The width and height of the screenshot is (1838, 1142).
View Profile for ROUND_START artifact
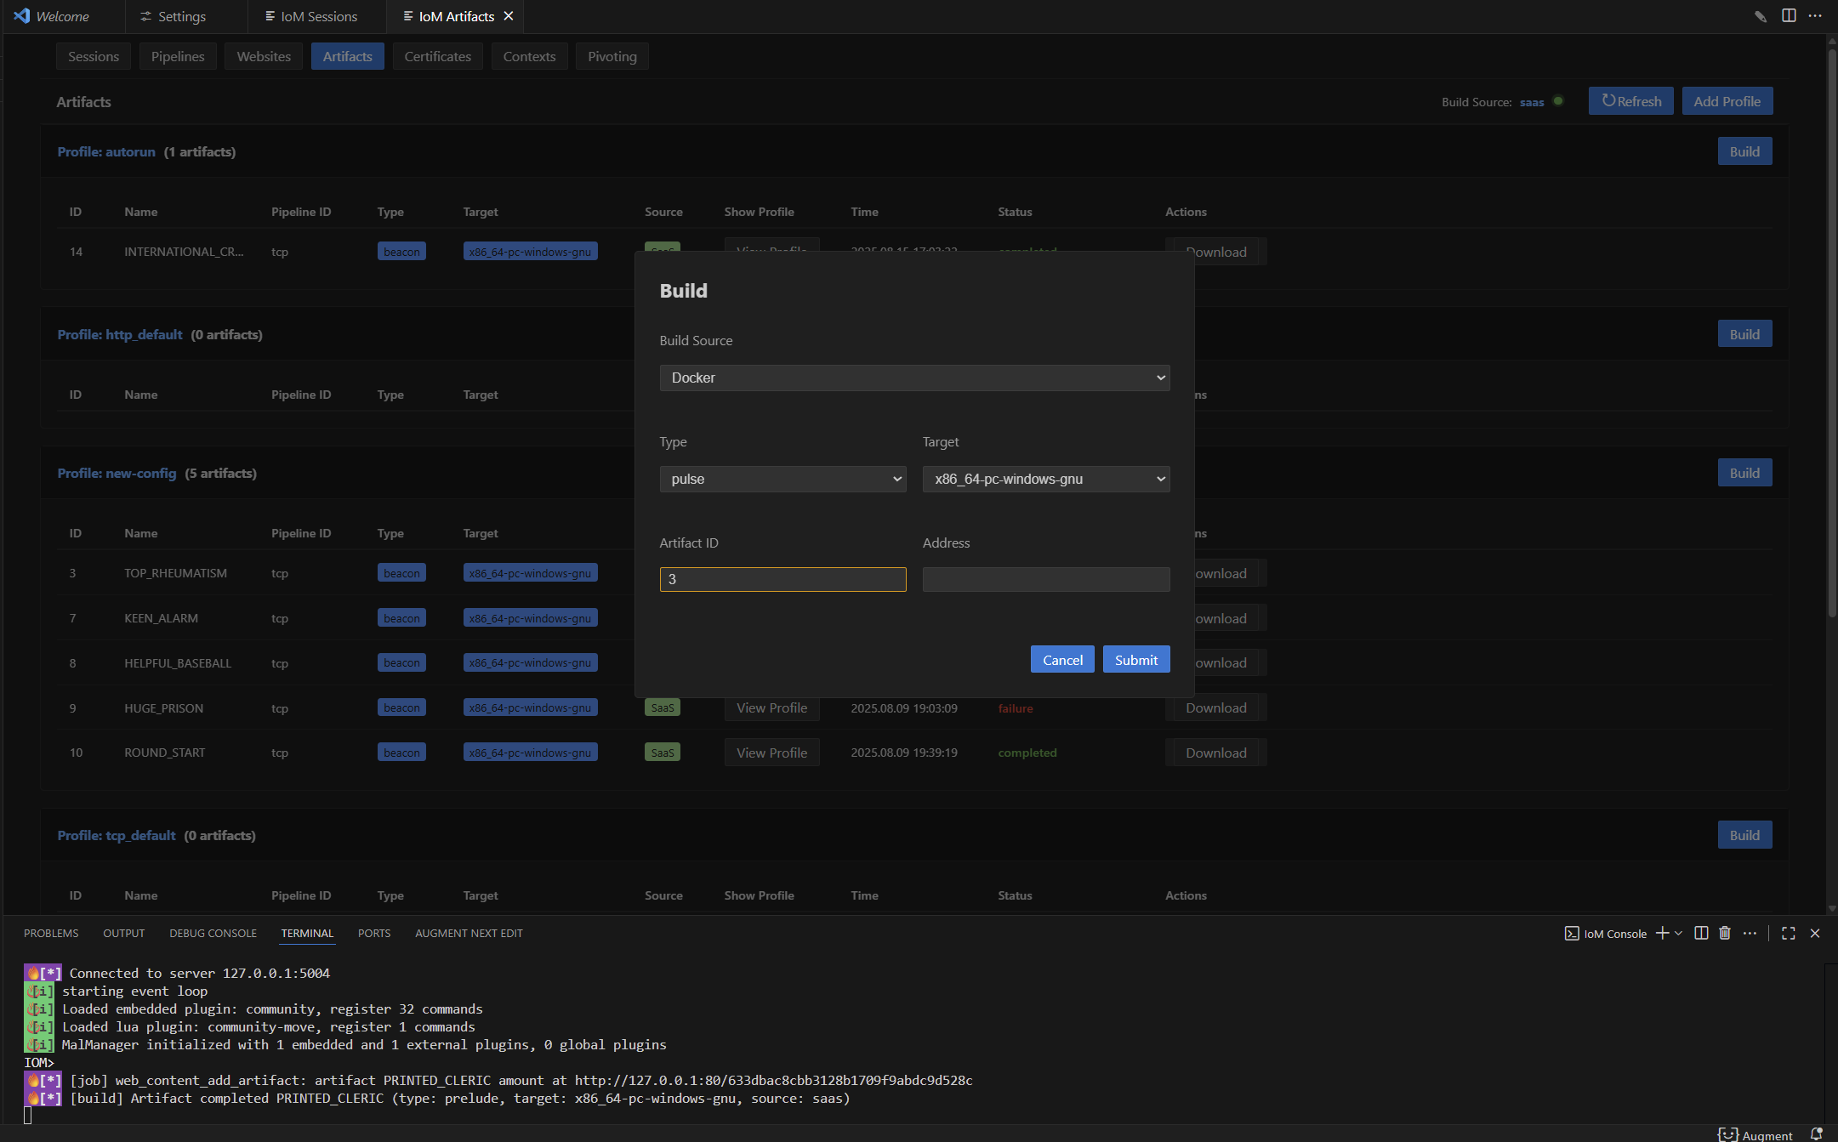[771, 753]
